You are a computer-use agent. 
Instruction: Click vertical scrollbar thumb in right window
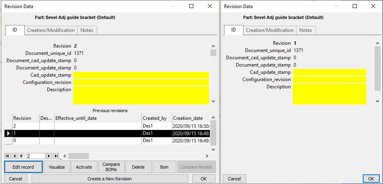point(378,69)
